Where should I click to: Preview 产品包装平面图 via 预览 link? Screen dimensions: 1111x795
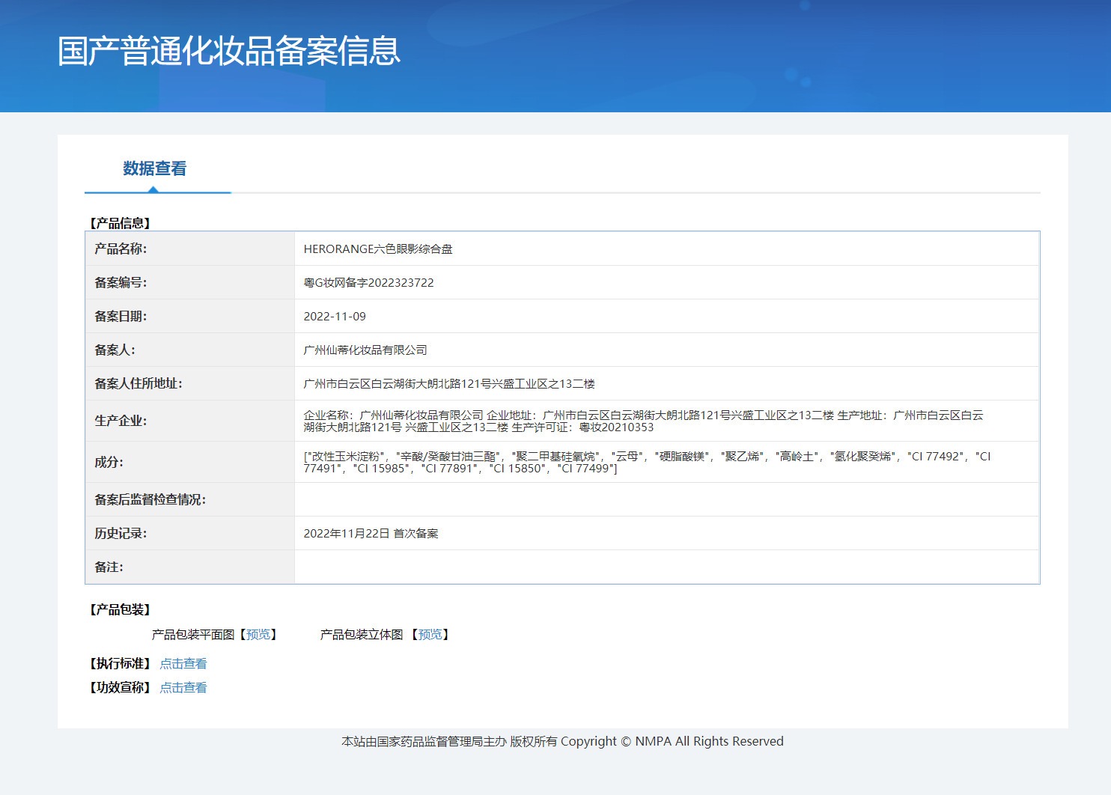(x=258, y=634)
